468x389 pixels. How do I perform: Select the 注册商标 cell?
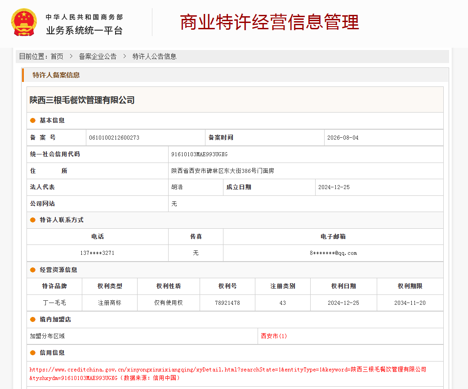coord(110,303)
